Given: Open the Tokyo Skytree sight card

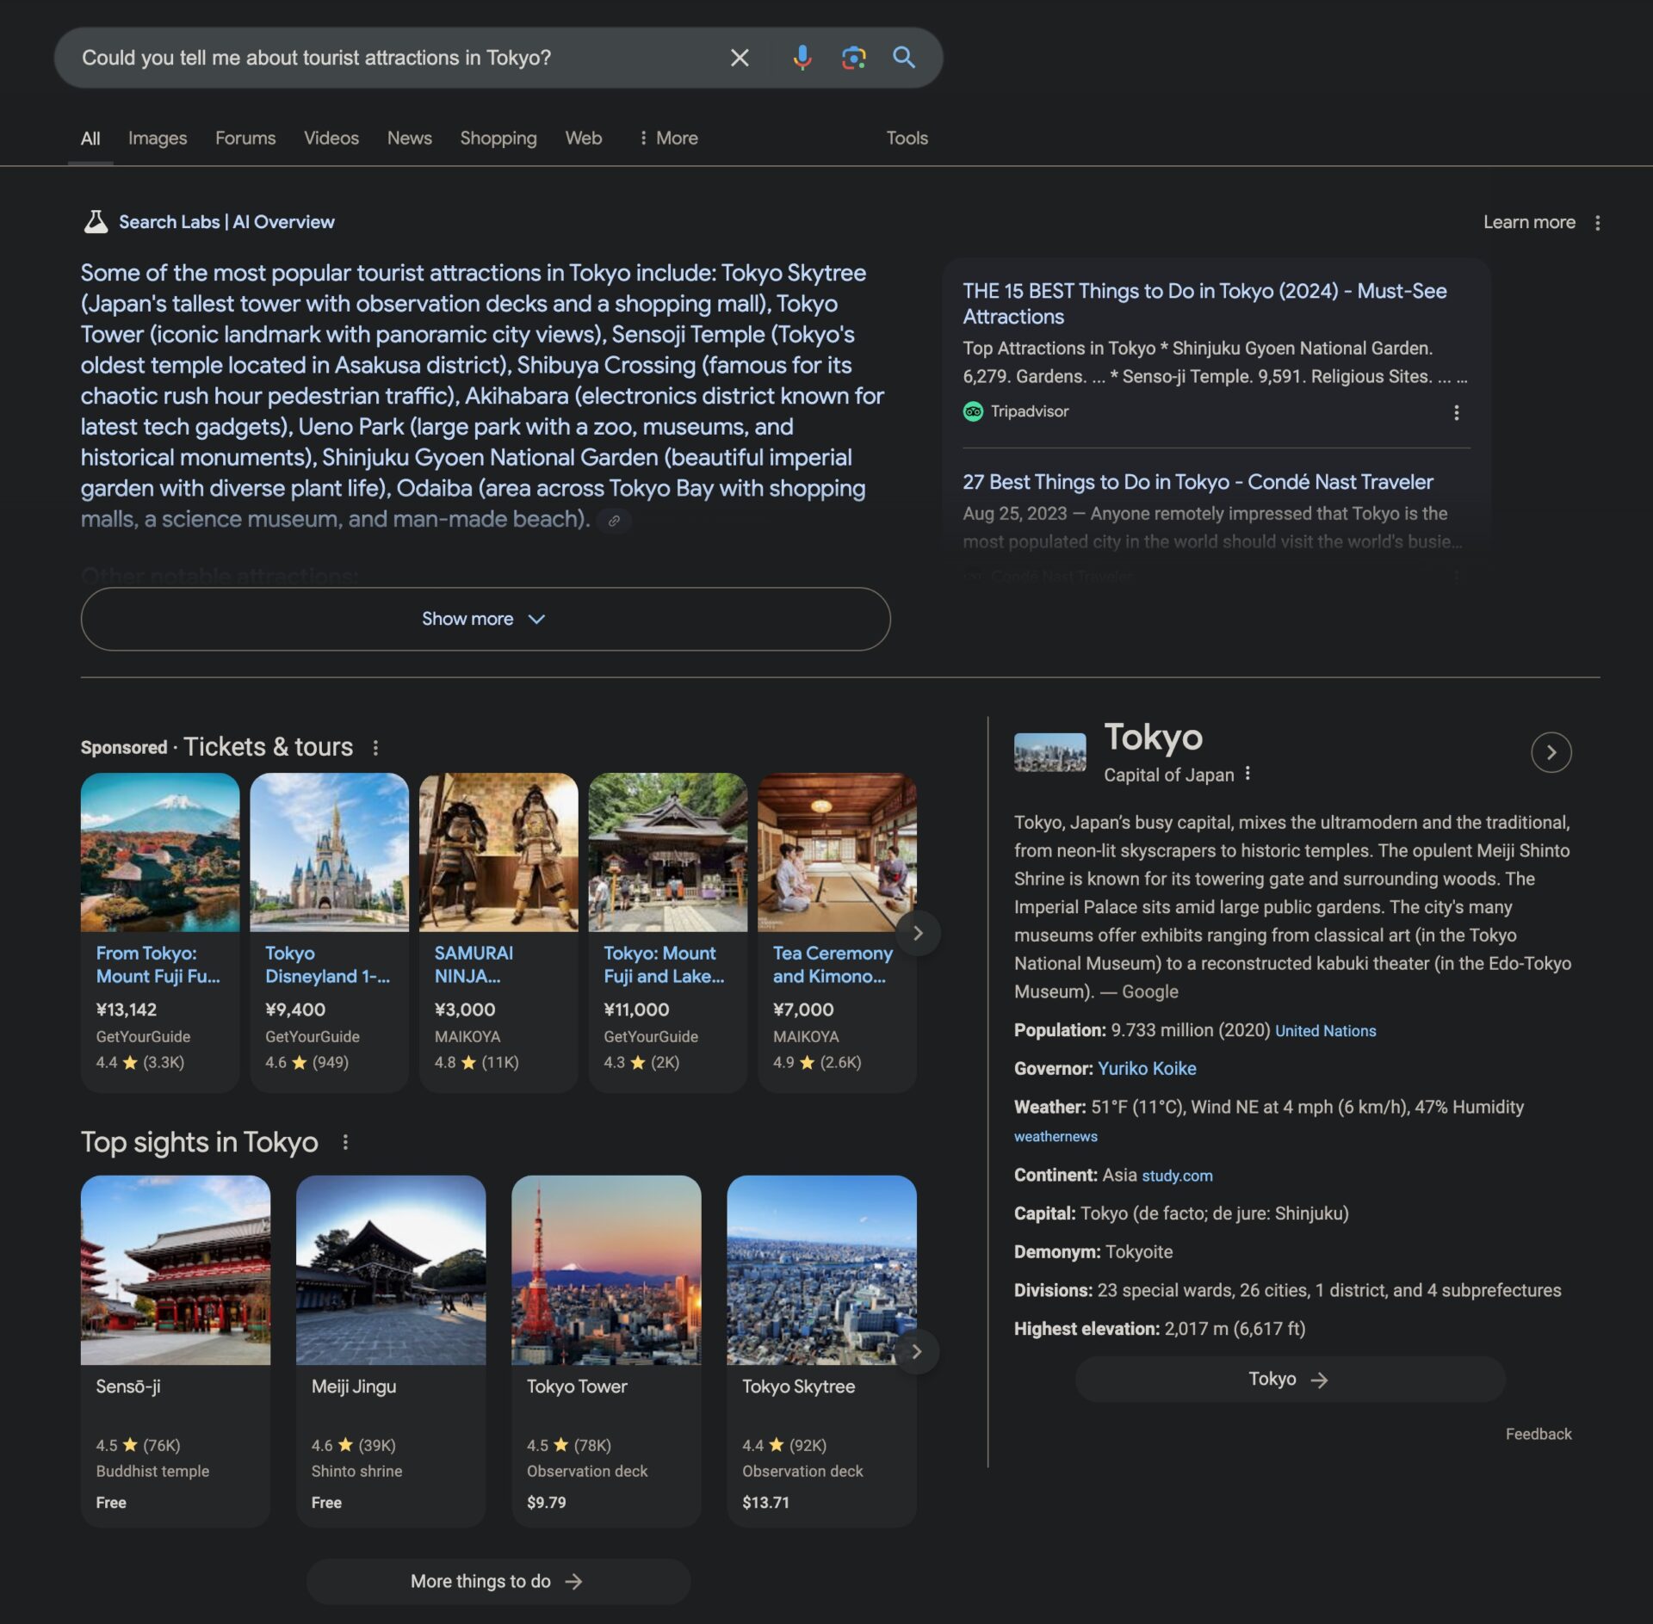Looking at the screenshot, I should tap(821, 1351).
